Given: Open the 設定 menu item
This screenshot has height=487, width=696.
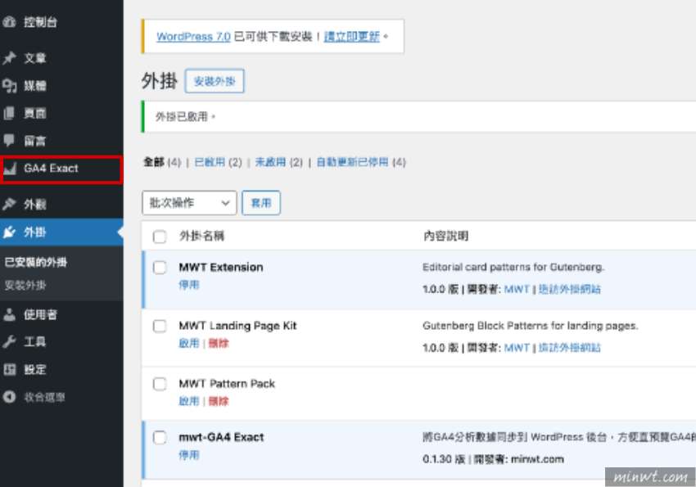Looking at the screenshot, I should [34, 369].
